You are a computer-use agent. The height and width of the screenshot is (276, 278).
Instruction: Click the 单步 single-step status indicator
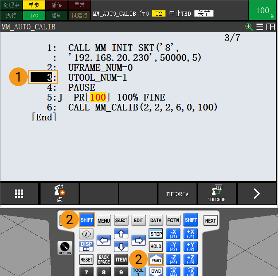click(34, 5)
